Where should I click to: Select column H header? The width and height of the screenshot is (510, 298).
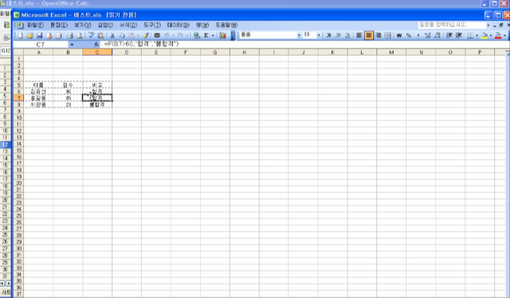[x=245, y=52]
